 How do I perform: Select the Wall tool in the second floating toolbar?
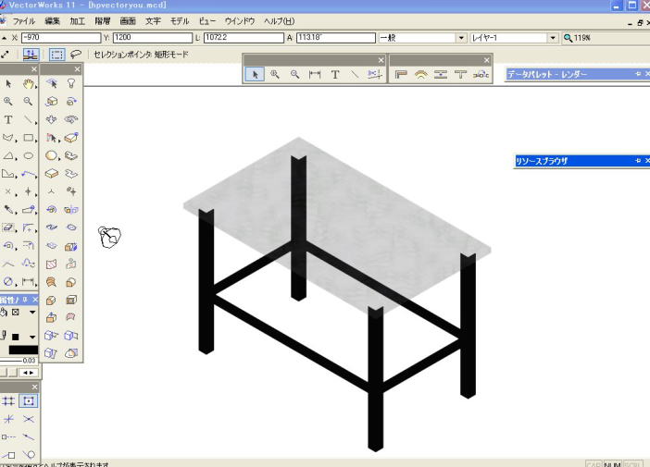401,75
